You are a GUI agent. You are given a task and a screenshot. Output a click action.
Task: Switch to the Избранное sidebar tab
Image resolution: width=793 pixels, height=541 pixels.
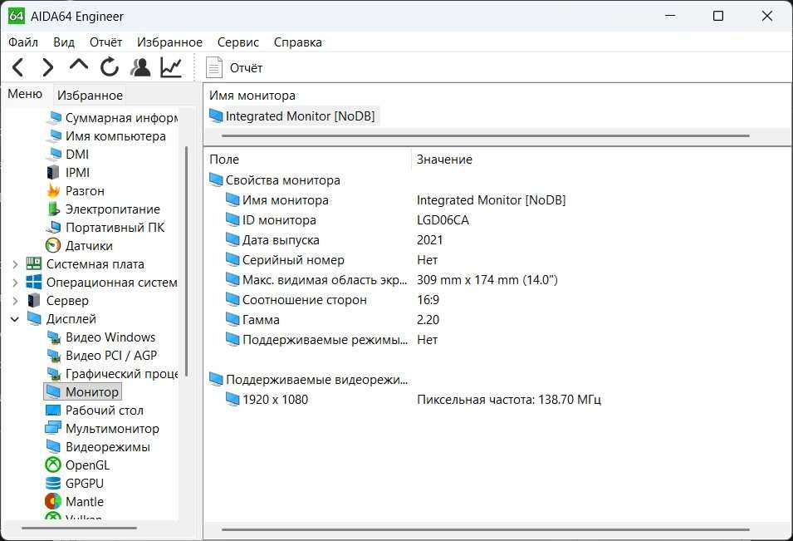pyautogui.click(x=90, y=95)
